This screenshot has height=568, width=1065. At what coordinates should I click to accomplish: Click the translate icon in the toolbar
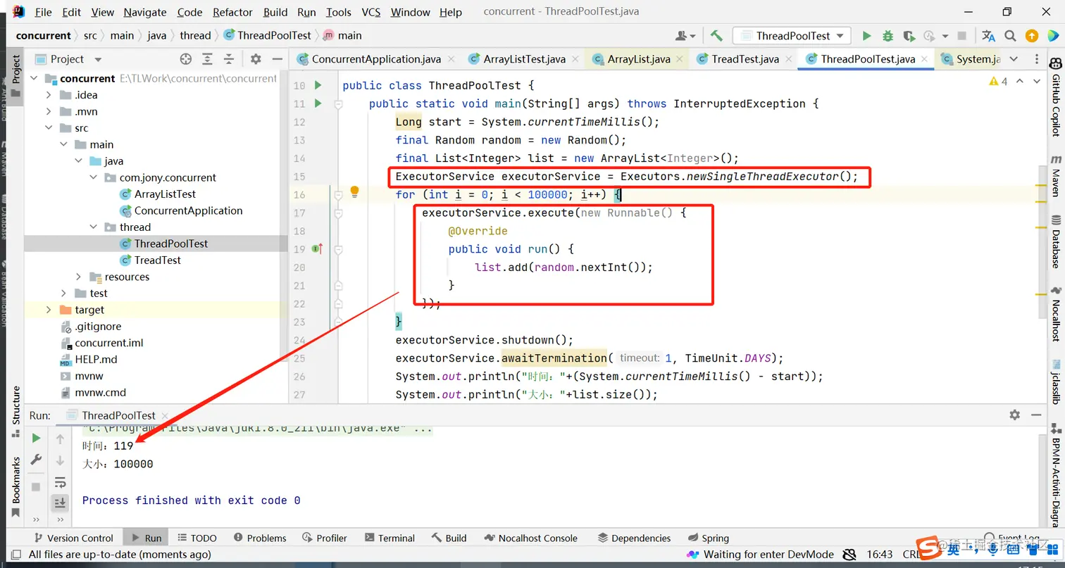coord(989,36)
